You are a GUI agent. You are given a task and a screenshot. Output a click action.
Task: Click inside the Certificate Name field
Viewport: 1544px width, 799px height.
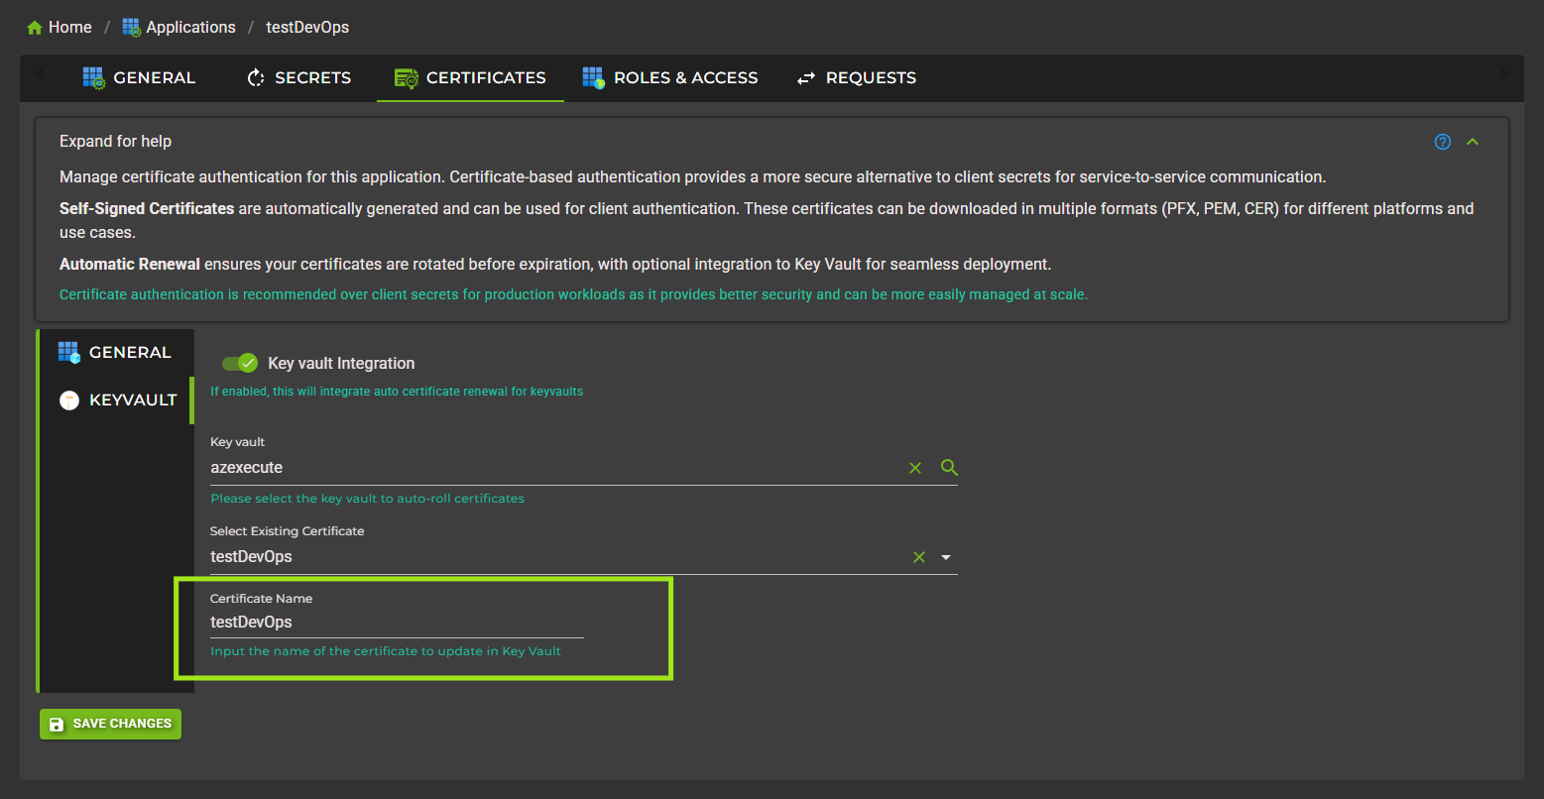coord(397,622)
